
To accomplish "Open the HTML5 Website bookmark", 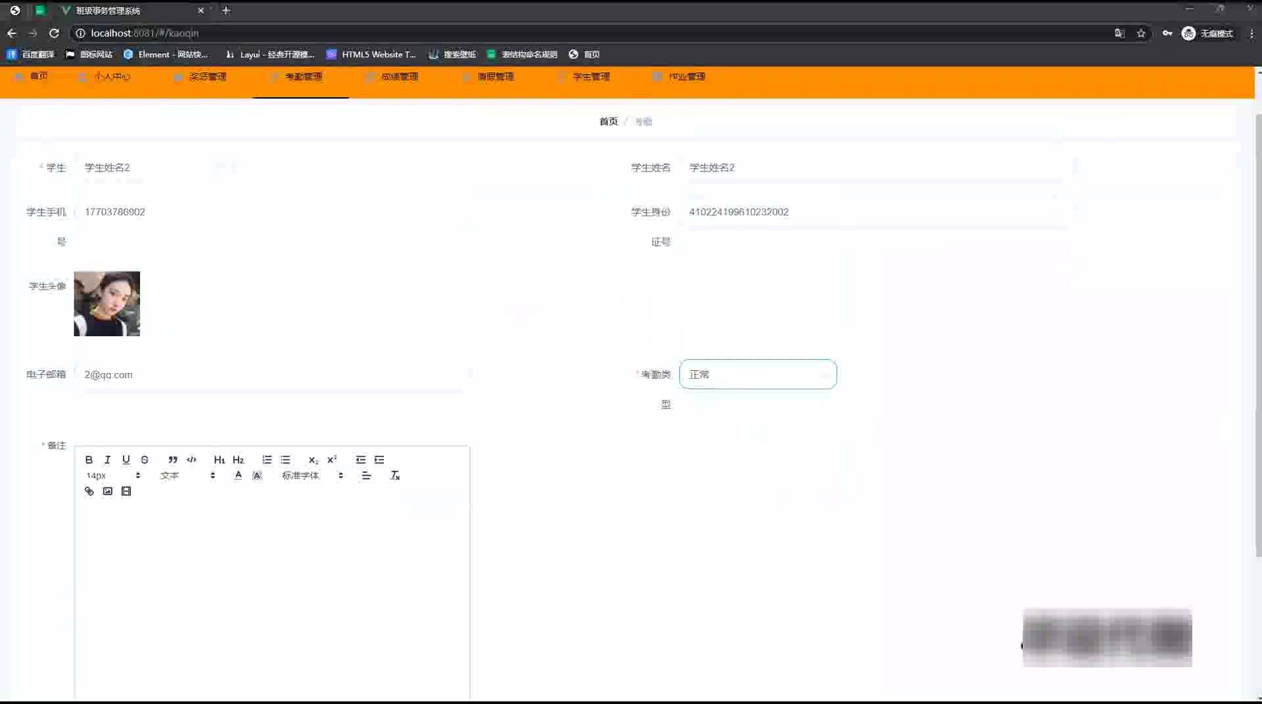I will 371,55.
